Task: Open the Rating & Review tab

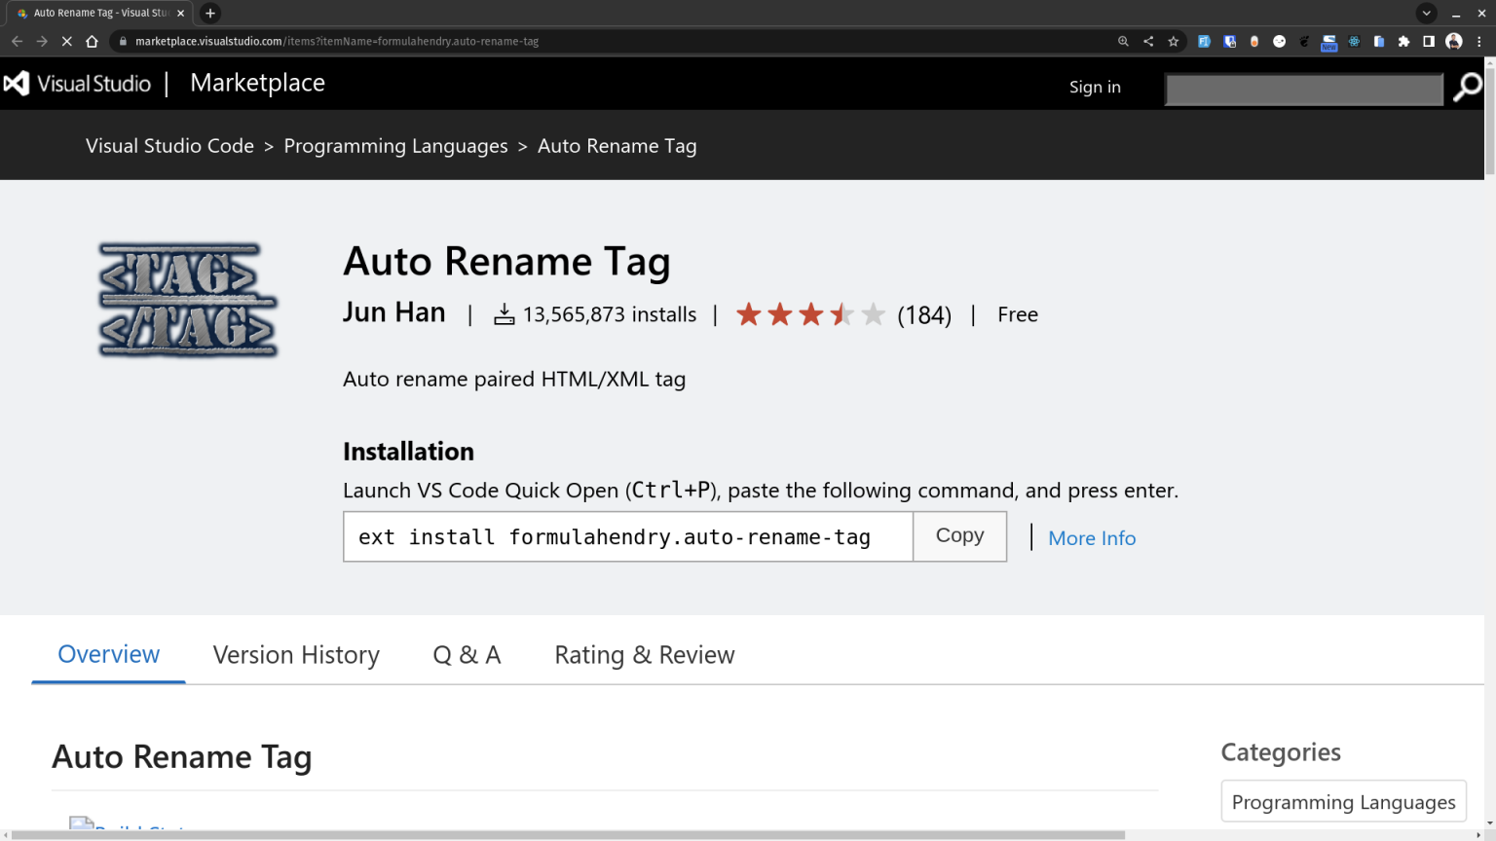Action: click(x=644, y=655)
